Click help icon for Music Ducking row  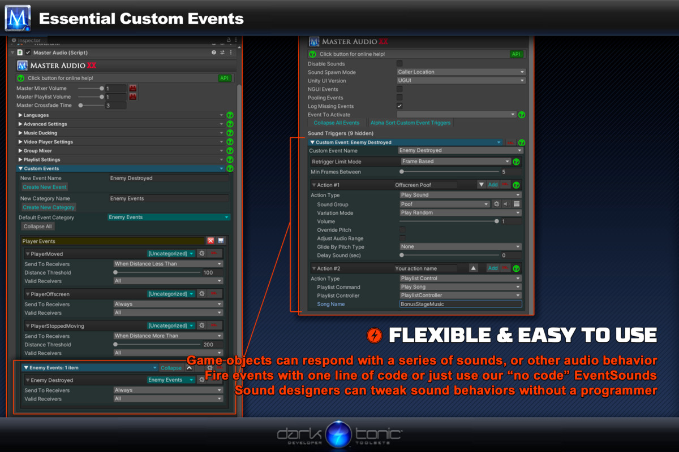click(230, 133)
